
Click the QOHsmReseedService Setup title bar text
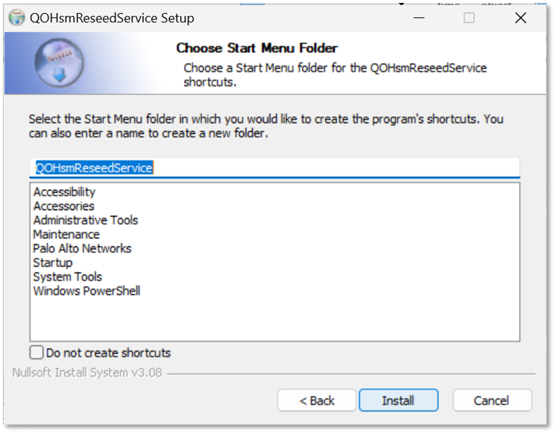coord(112,18)
